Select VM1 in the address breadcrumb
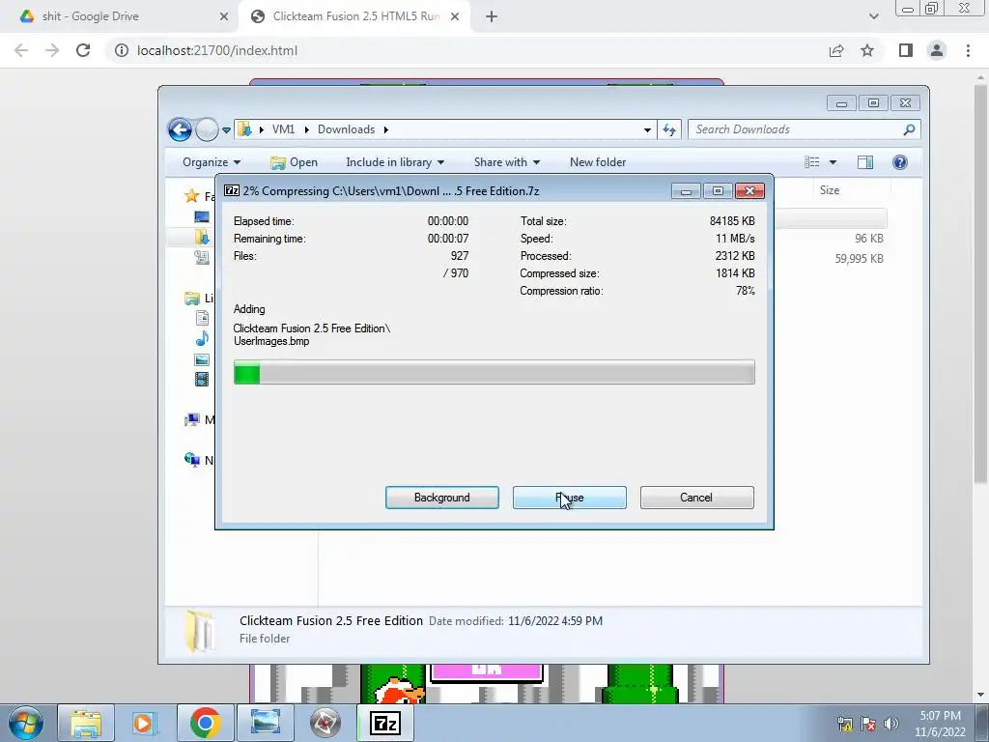 [x=283, y=129]
